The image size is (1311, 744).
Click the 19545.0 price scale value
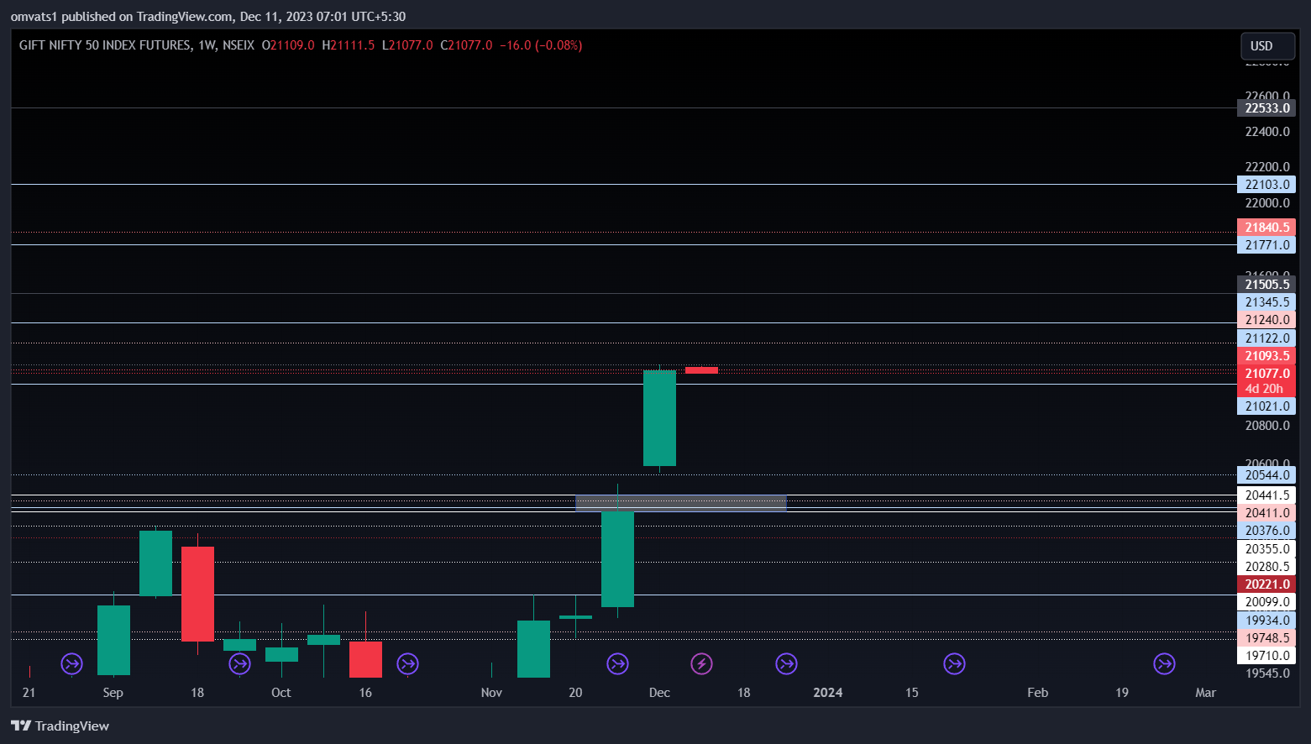(x=1267, y=673)
